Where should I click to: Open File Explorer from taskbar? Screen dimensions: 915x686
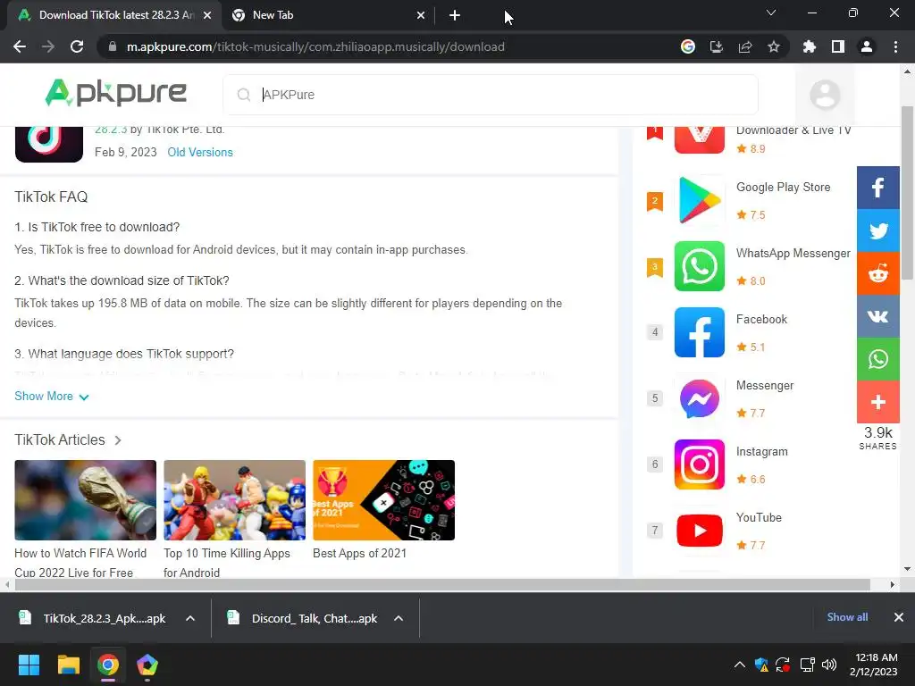(68, 665)
